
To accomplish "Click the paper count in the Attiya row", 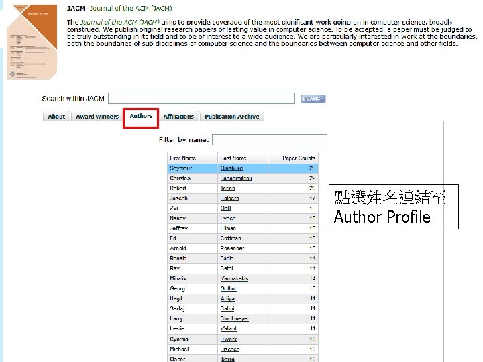I will click(312, 298).
